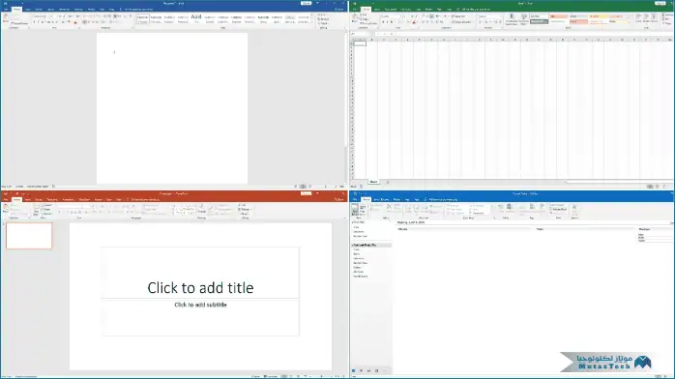Viewport: 675px width, 379px height.
Task: Open Outlook People from bottom navigation bar
Action: click(x=368, y=371)
